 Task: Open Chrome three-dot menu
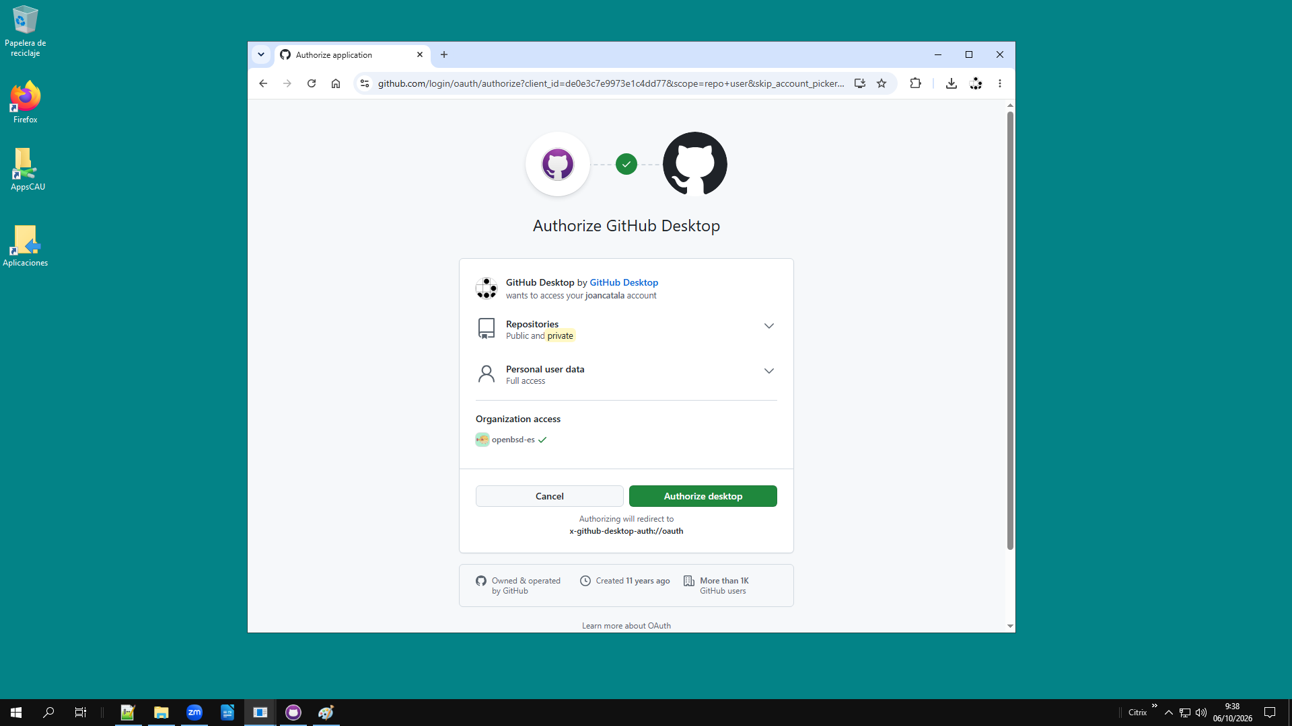[x=1000, y=83]
